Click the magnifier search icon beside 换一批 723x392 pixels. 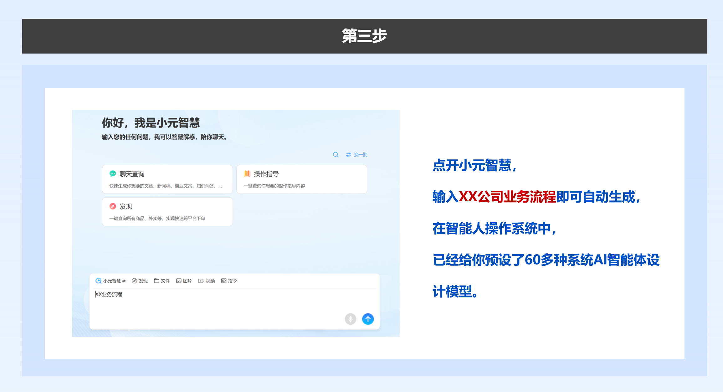(336, 155)
